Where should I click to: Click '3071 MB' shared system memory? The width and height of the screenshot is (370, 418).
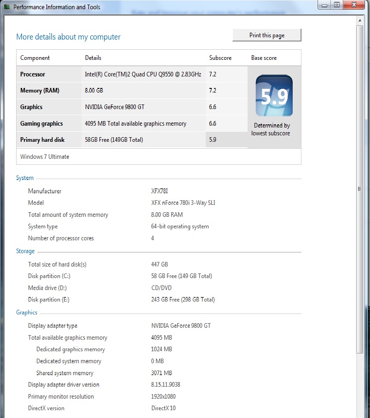click(162, 373)
